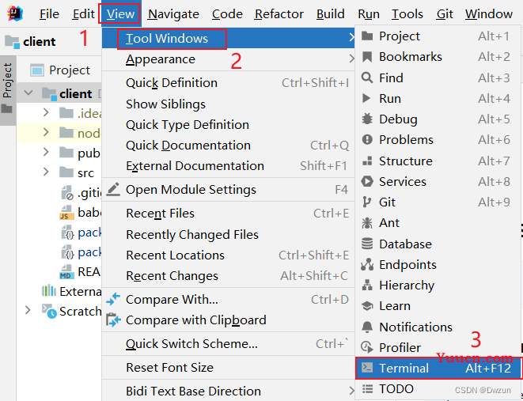Click the Ant build icon

(x=367, y=223)
